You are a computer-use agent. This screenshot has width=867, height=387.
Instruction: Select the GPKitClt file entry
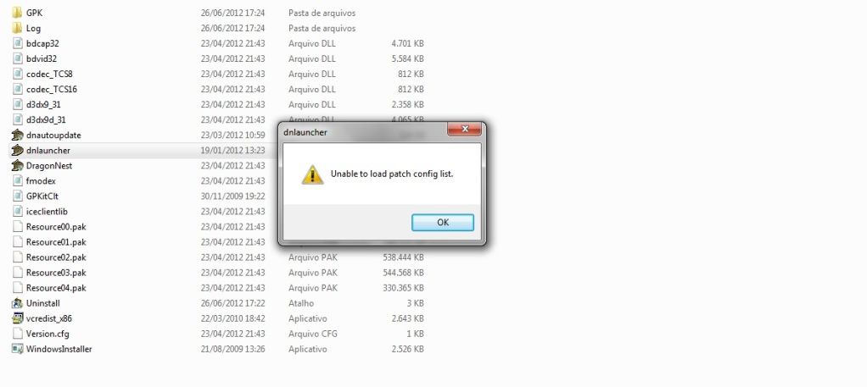tap(42, 196)
